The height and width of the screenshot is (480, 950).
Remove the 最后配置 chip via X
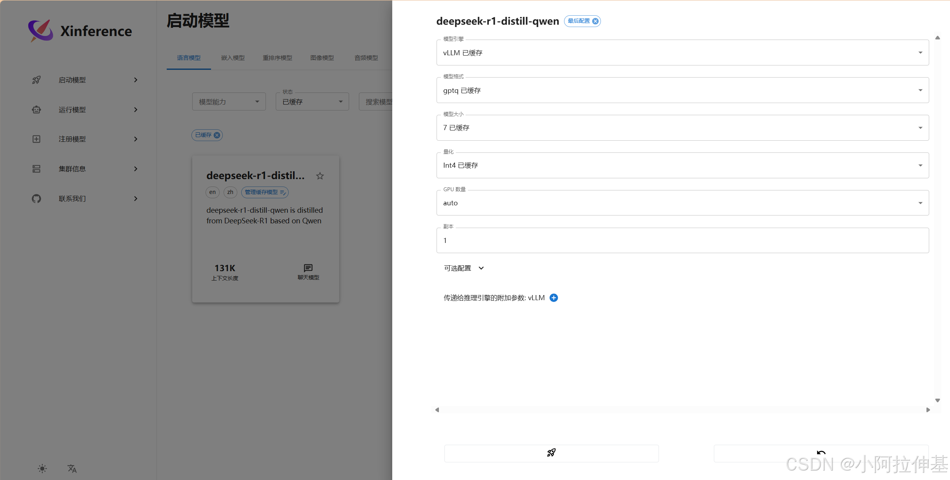tap(595, 21)
